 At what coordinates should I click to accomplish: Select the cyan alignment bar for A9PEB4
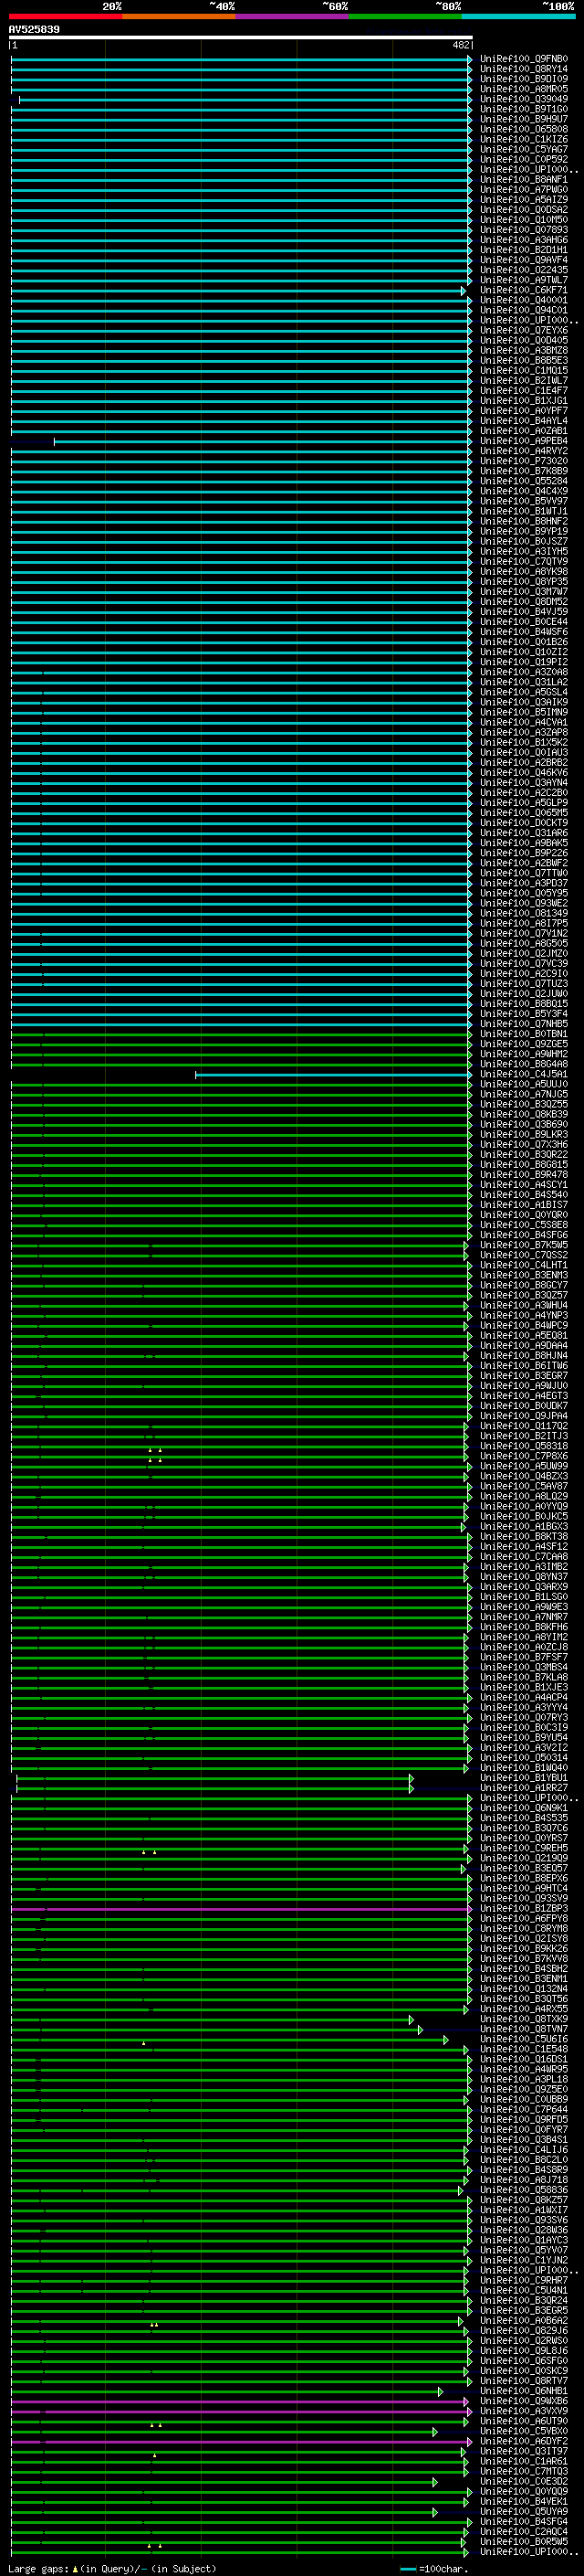click(x=261, y=441)
